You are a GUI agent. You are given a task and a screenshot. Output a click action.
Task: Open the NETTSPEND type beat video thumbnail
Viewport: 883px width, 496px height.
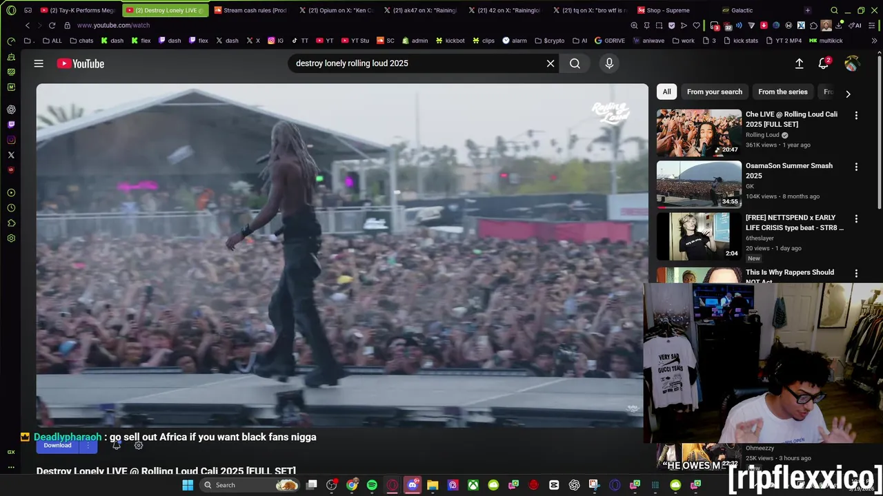click(699, 236)
